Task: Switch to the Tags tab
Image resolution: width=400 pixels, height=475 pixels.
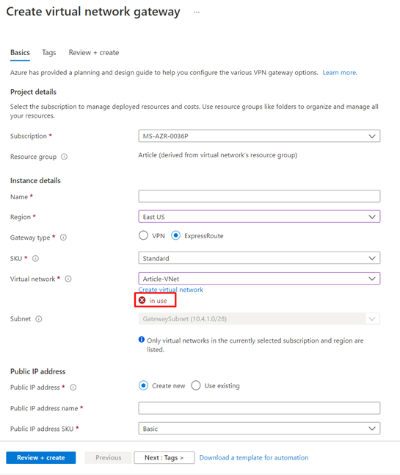Action: [49, 53]
